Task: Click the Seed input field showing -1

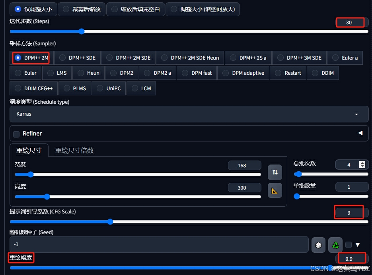Action: [159, 244]
